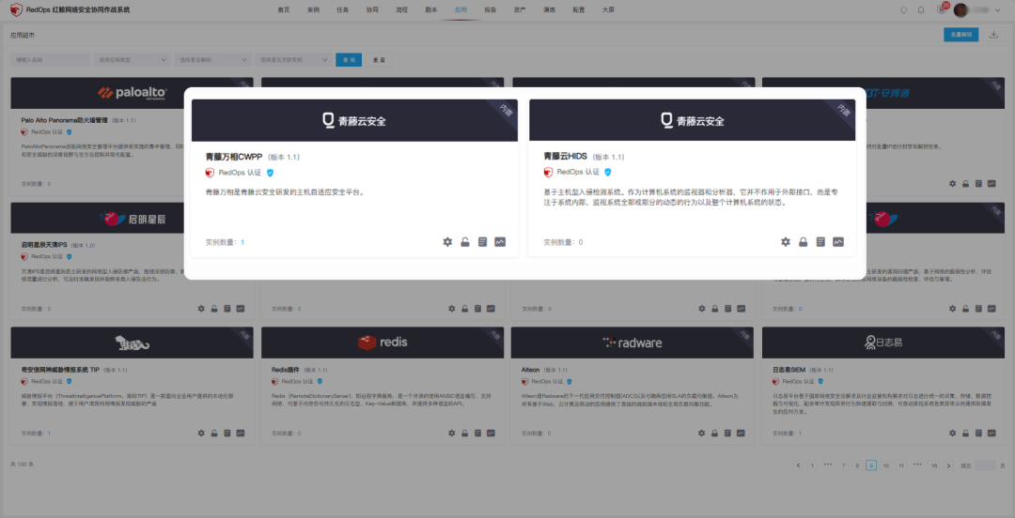Viewport: 1015px width, 518px height.
Task: Click the RedOps shield logo
Action: click(x=16, y=9)
